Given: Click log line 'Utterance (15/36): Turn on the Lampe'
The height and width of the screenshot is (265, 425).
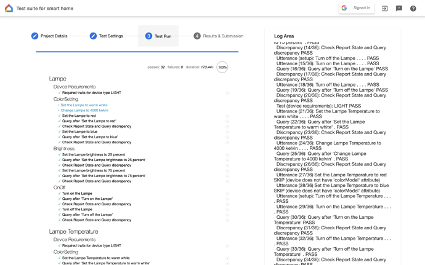Looking at the screenshot, I should pos(328,63).
